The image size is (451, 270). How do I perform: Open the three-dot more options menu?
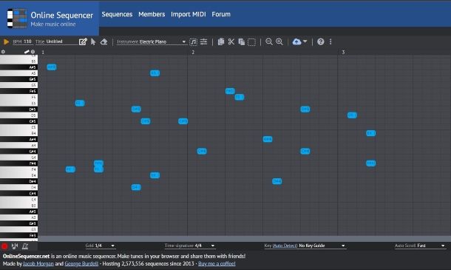click(x=330, y=41)
